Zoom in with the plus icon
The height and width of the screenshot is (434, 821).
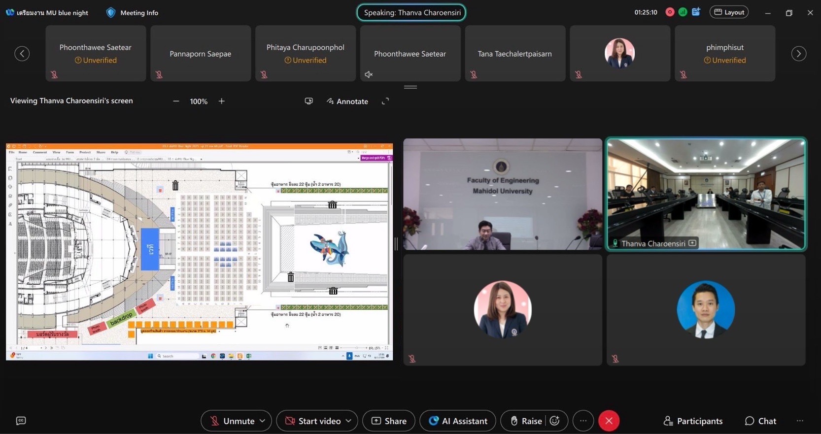(222, 101)
